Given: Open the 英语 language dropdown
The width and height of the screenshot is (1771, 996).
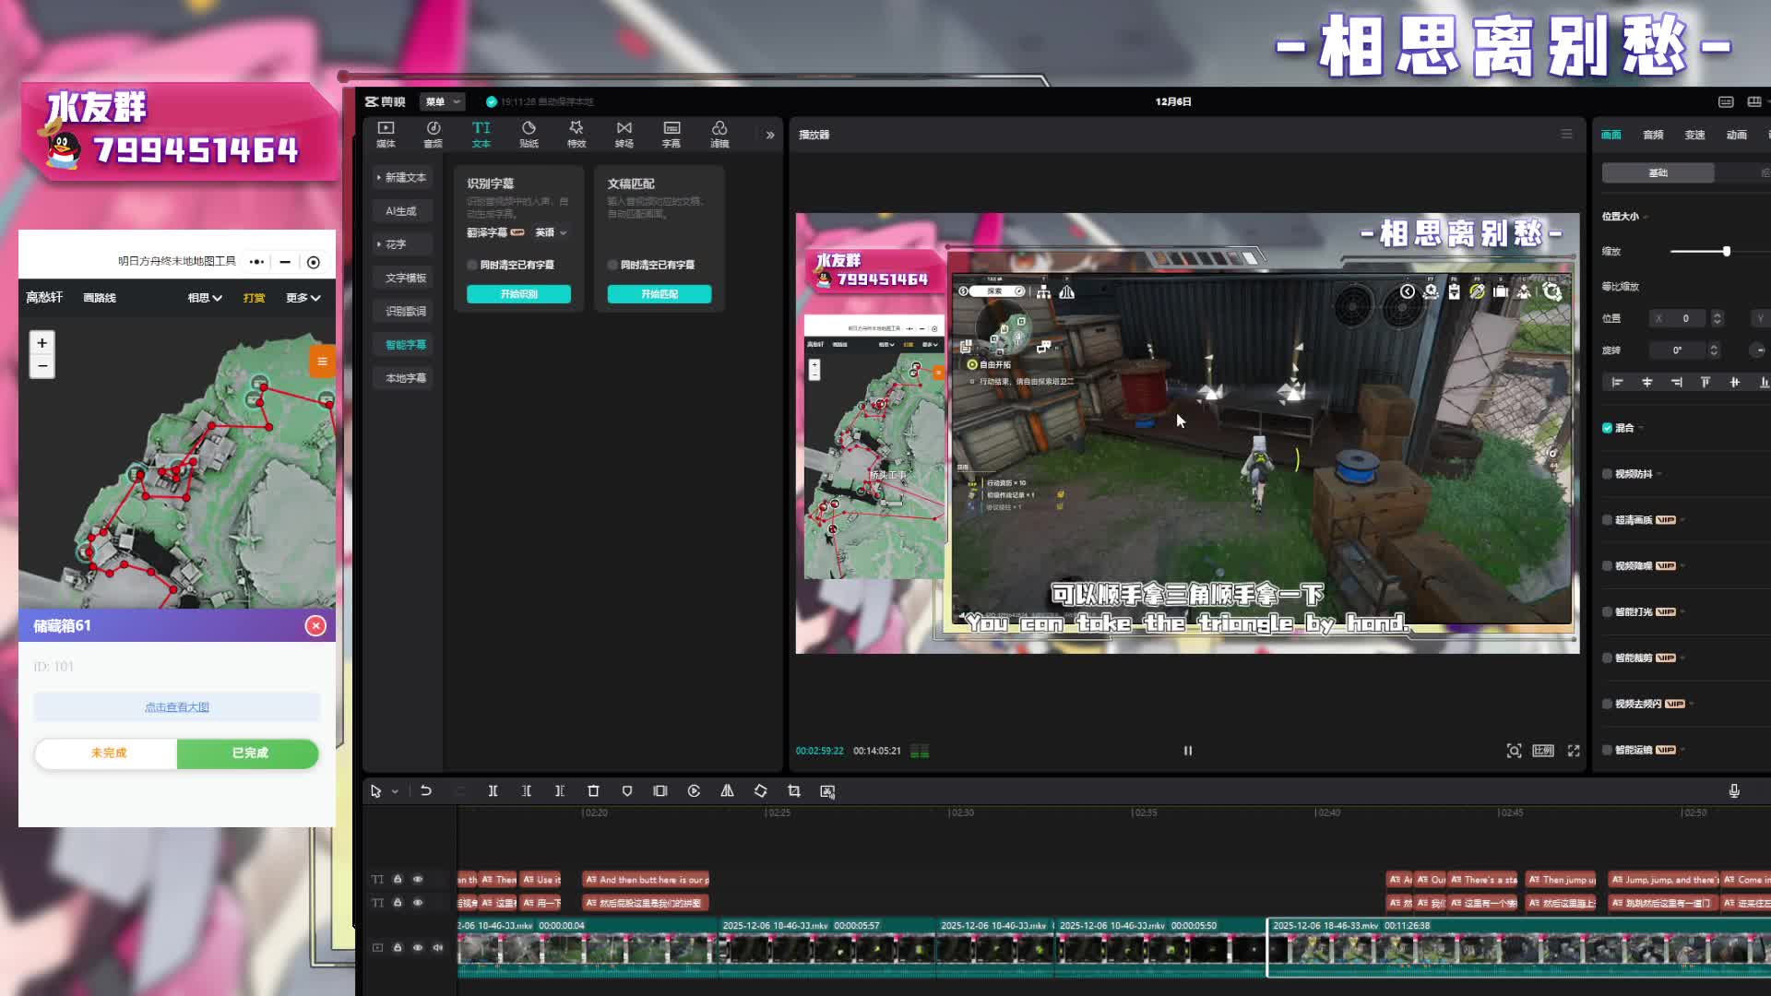Looking at the screenshot, I should pos(552,232).
